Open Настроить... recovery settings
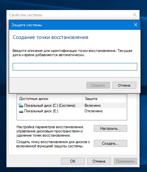Viewport: 147px width, 172px height. point(110,128)
